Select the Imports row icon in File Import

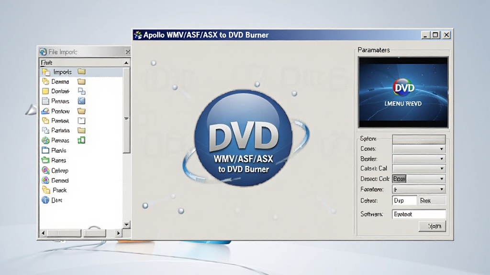point(46,72)
